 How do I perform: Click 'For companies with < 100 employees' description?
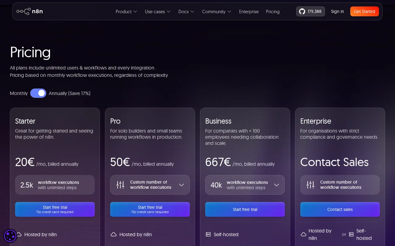242,137
